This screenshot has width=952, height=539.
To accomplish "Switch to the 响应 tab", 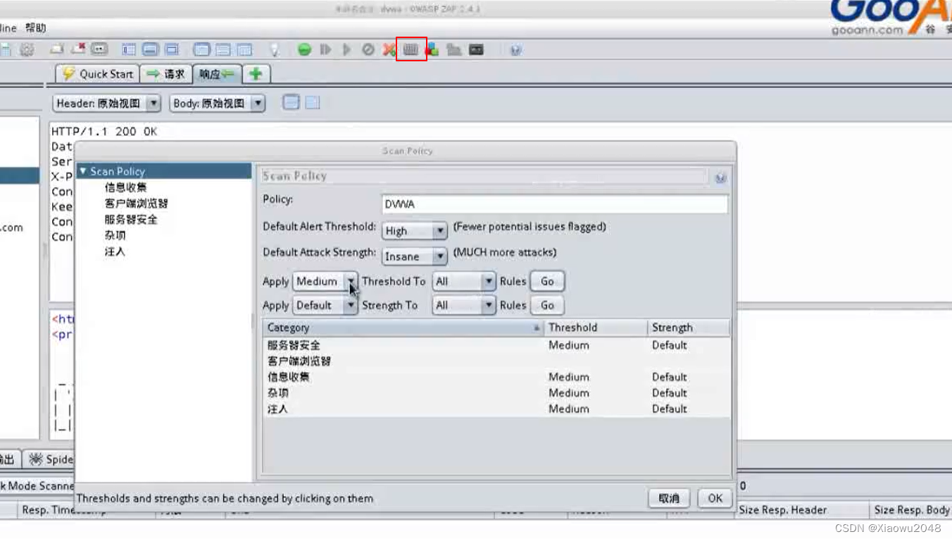I will [x=217, y=74].
